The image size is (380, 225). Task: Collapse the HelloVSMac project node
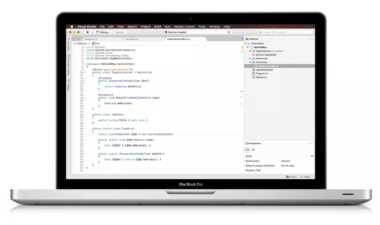pyautogui.click(x=248, y=47)
